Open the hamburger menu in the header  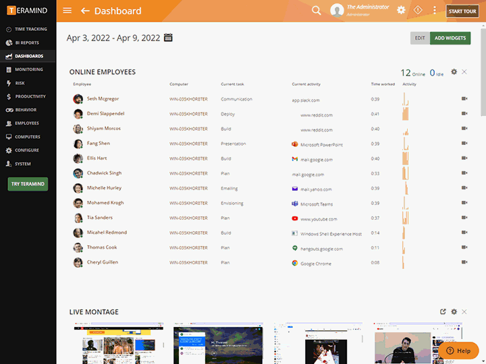67,11
